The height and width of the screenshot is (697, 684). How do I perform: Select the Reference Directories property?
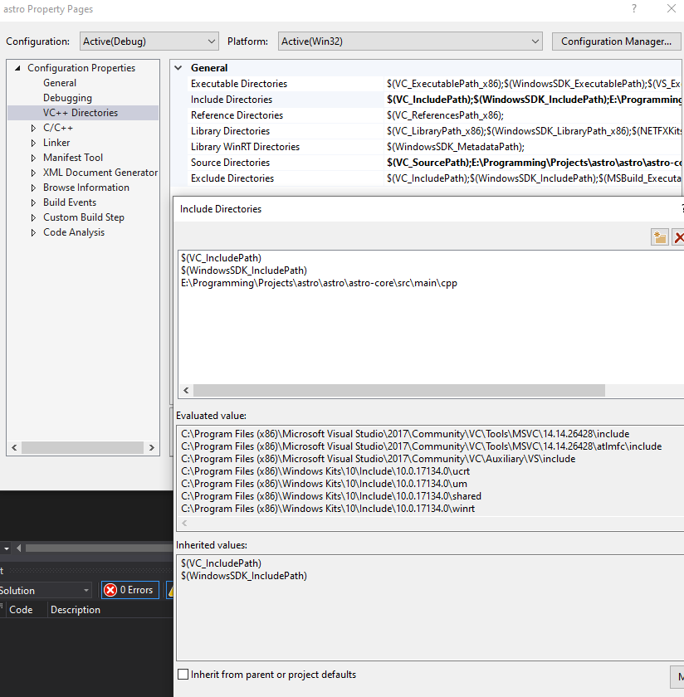(x=237, y=115)
